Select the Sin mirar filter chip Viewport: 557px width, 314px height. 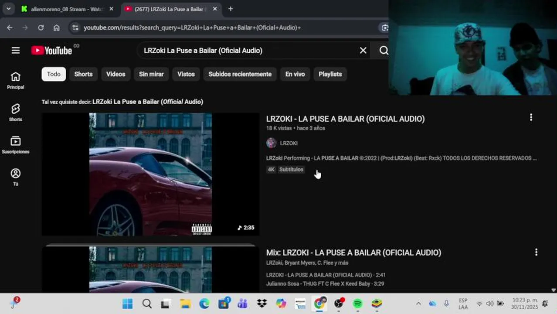tap(151, 74)
